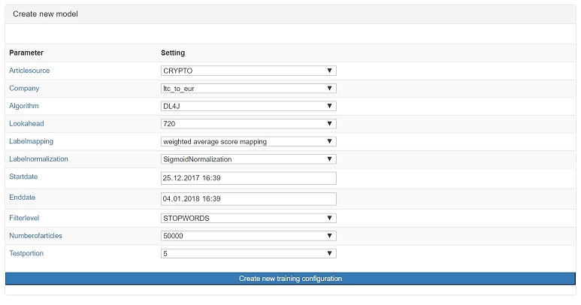Viewport: 581px width, 305px height.
Task: Click the Articlesource parameter link
Action: [x=29, y=71]
